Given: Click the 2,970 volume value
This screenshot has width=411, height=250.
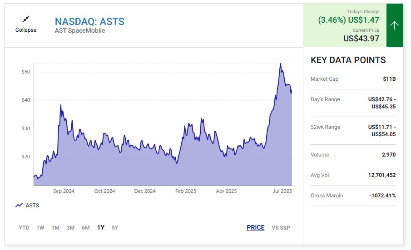Looking at the screenshot, I should [389, 155].
